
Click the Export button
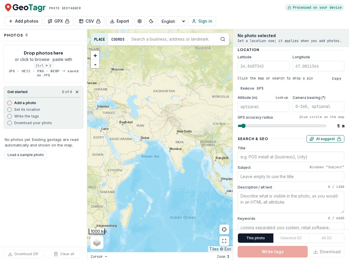[x=120, y=21]
